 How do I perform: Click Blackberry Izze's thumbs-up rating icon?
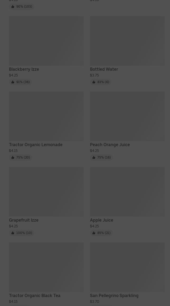[13, 82]
